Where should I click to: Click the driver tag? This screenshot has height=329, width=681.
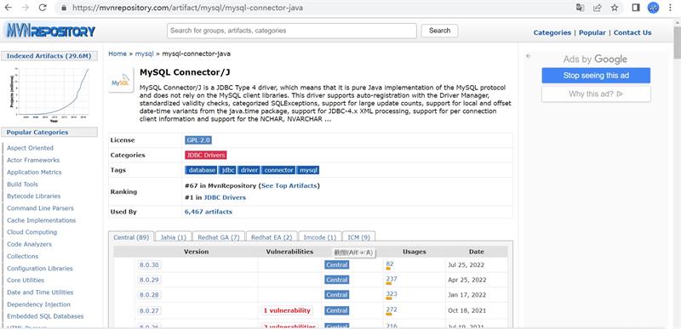point(249,170)
